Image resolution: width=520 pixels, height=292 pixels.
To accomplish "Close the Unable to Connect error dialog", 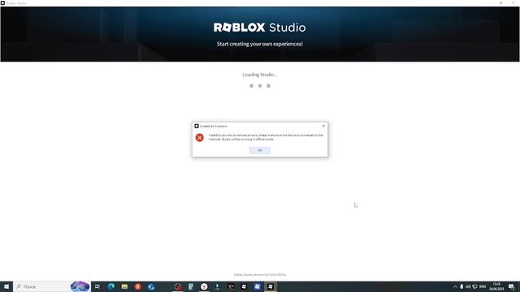I will point(323,126).
